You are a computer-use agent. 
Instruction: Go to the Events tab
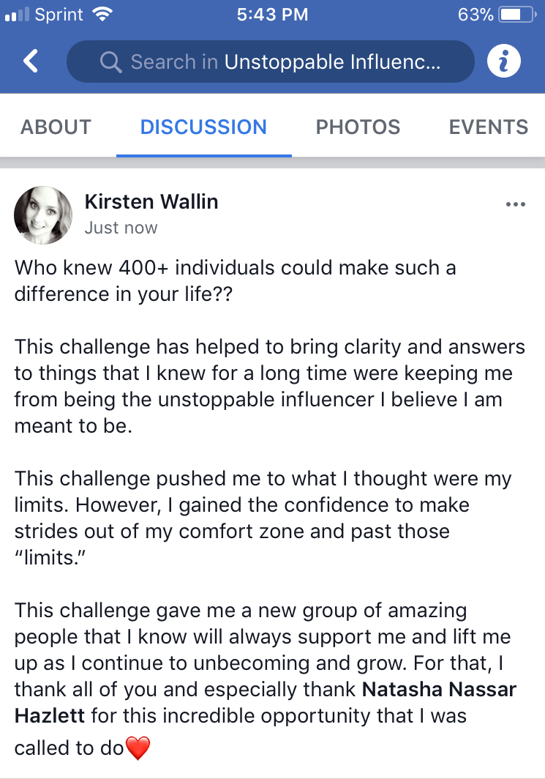coord(488,127)
